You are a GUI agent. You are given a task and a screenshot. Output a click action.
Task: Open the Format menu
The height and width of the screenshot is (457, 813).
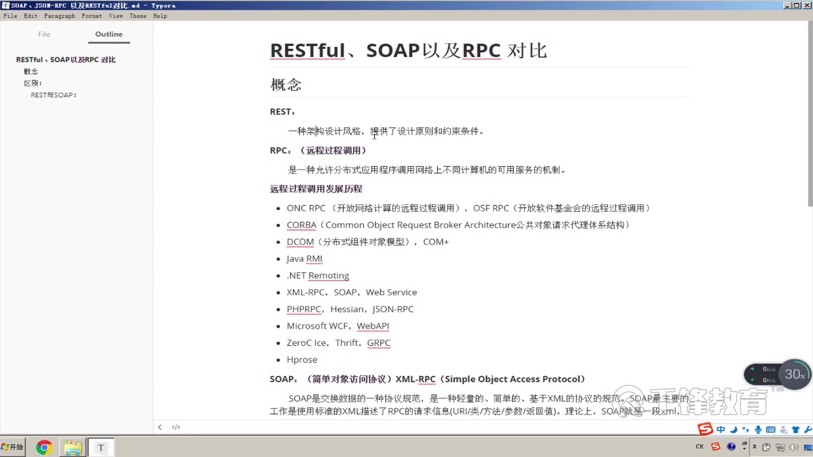coord(92,16)
